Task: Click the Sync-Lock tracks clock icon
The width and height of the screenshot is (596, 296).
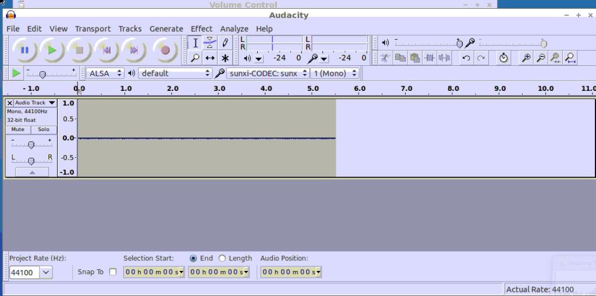Action: pyautogui.click(x=503, y=58)
